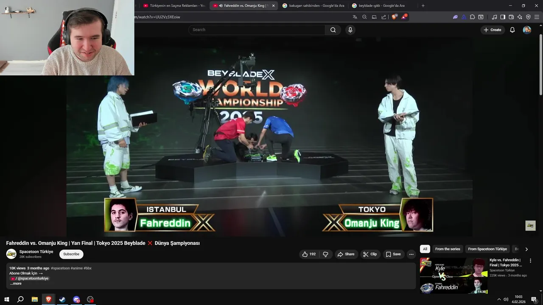This screenshot has width=543, height=305.
Task: Open YouTube notifications bell
Action: point(512,30)
